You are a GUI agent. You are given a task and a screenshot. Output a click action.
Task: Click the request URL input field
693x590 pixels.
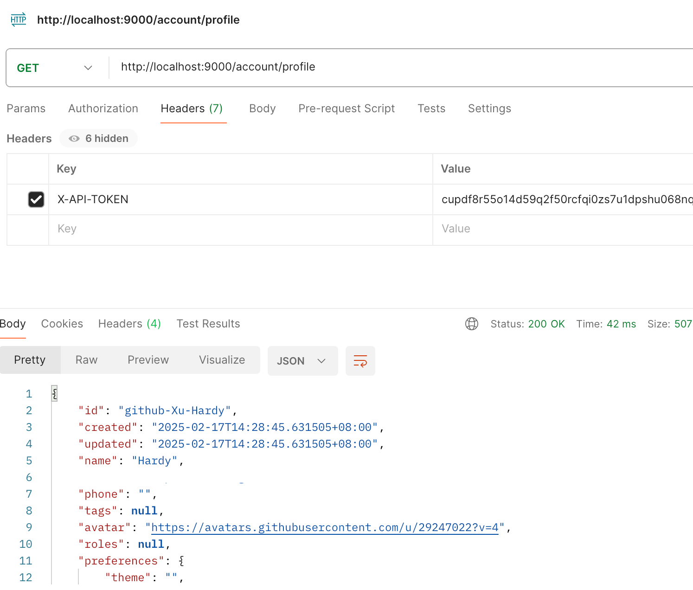[401, 67]
